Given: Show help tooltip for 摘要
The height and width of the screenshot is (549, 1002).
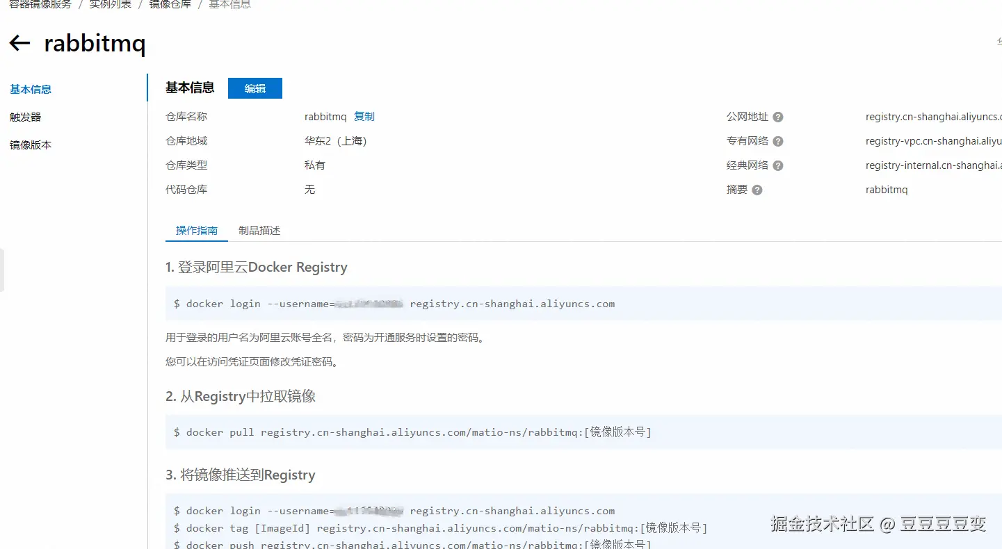Looking at the screenshot, I should point(757,190).
